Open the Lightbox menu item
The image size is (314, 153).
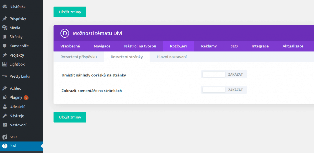tap(21, 64)
